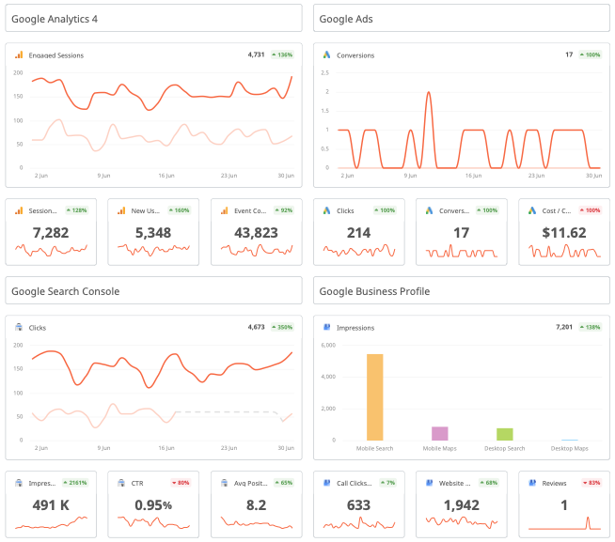Image resolution: width=615 pixels, height=542 pixels.
Task: Click the 136% change badge on Engaged Sessions
Action: tap(282, 55)
